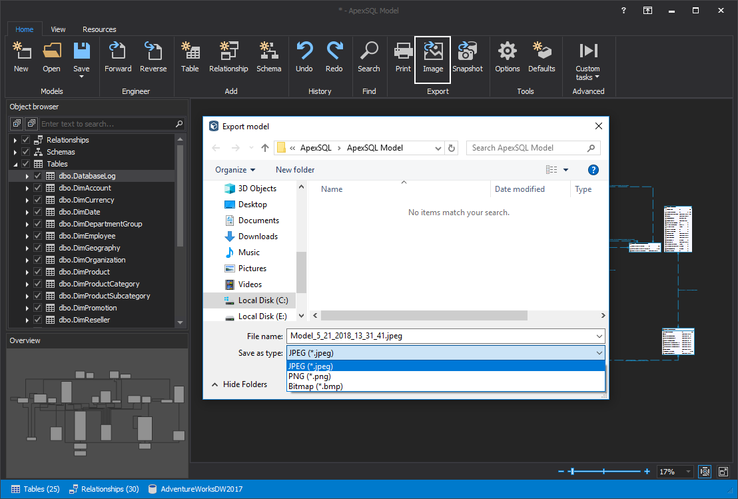Adjust the zoom slider handle
Screen dimensions: 738x499
tap(572, 471)
